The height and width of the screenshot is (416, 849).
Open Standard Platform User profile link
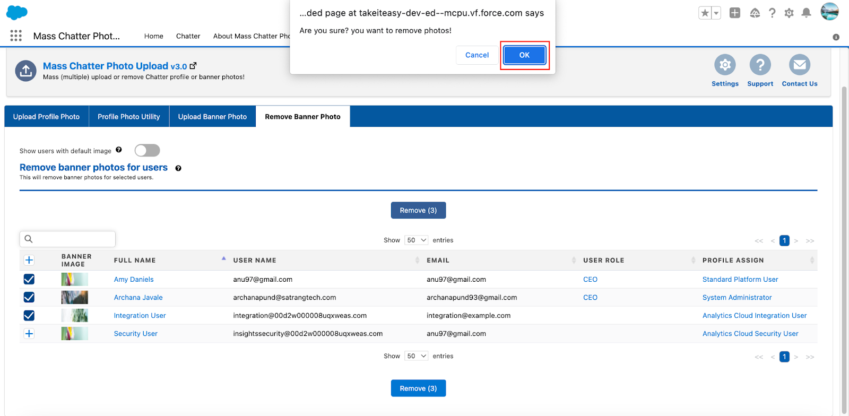(x=740, y=280)
